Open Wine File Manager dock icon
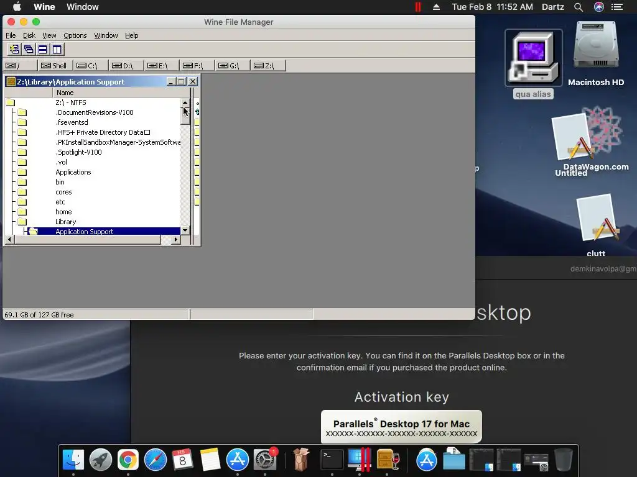Viewport: 637px width, 477px height. tap(387, 460)
